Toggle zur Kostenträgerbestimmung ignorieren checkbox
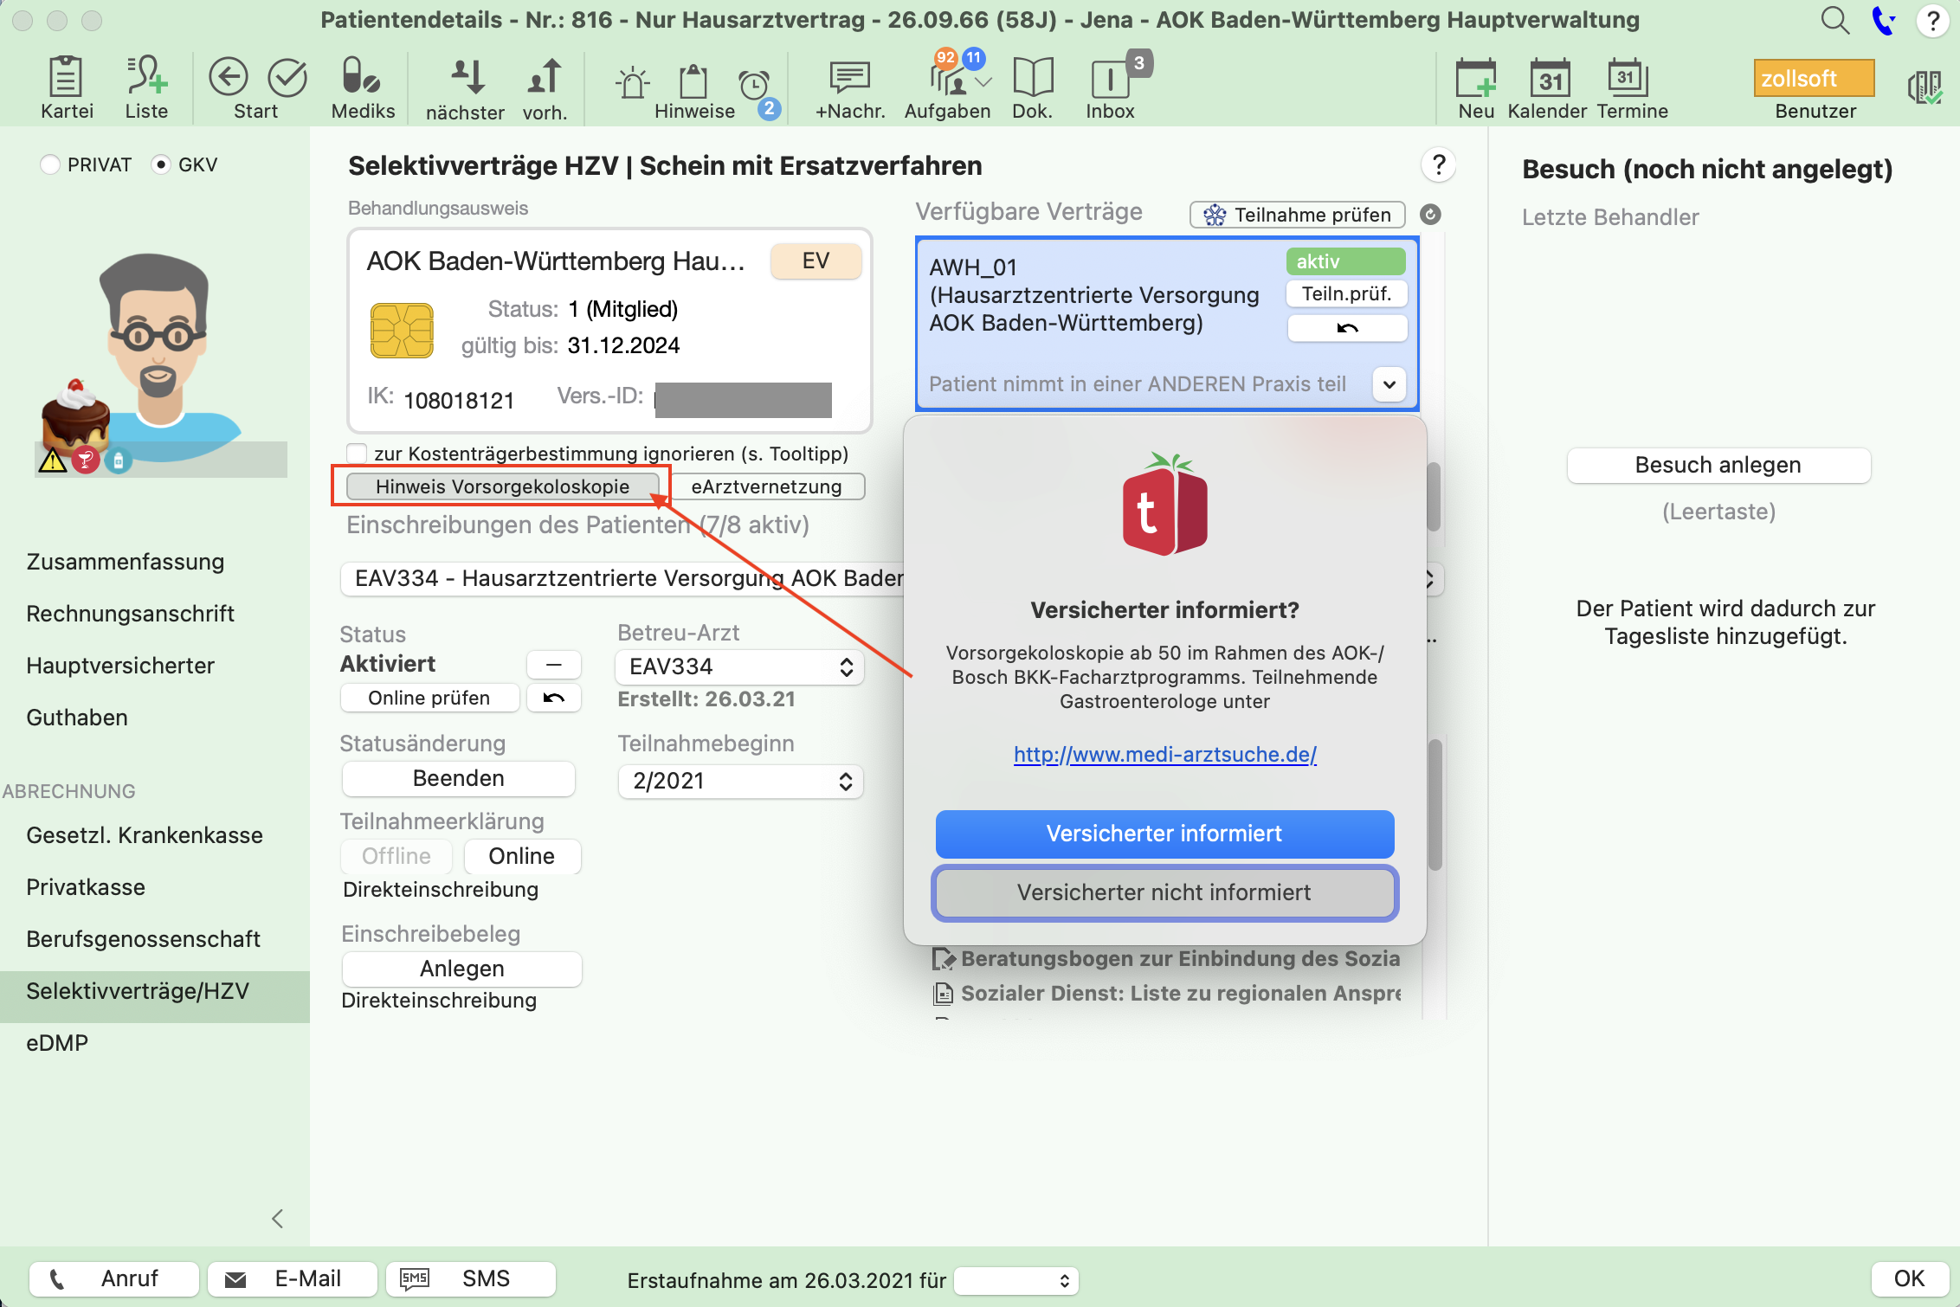This screenshot has height=1307, width=1960. coord(357,454)
